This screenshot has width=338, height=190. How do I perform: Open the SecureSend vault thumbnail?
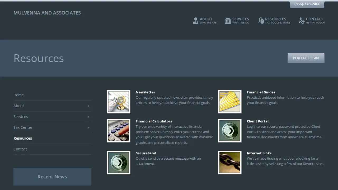click(x=119, y=163)
